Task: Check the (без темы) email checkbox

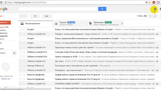Action: coord(21,61)
